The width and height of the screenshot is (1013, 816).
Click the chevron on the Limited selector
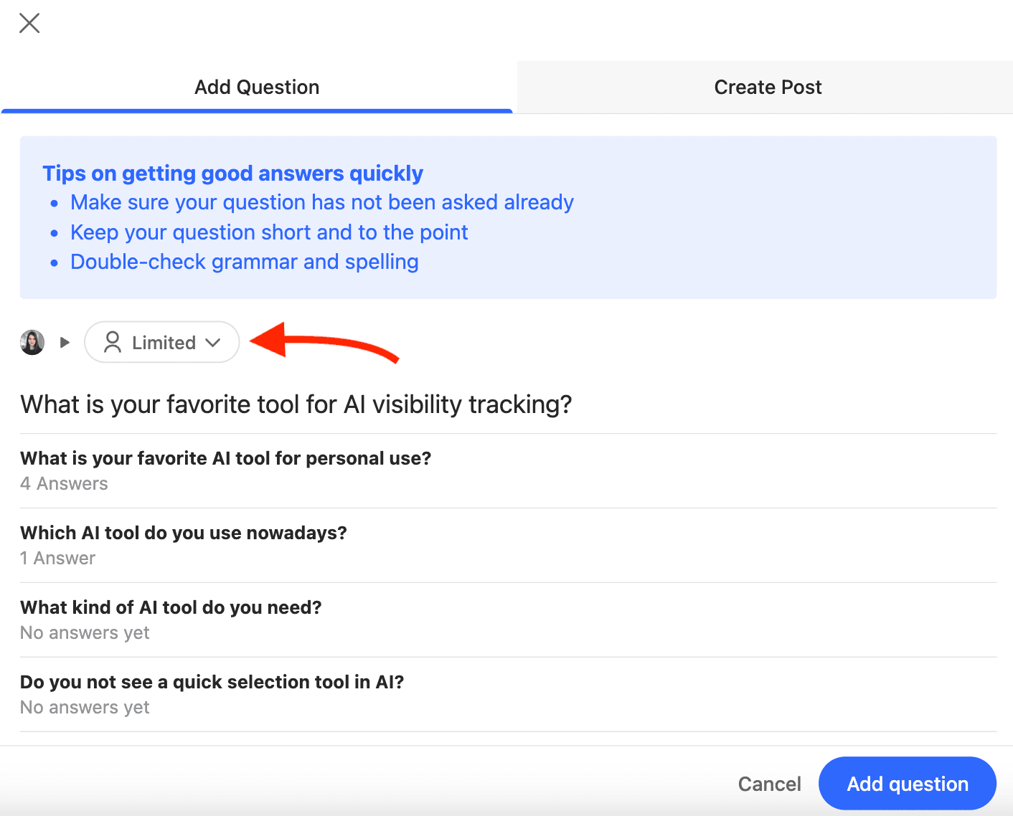pyautogui.click(x=213, y=343)
